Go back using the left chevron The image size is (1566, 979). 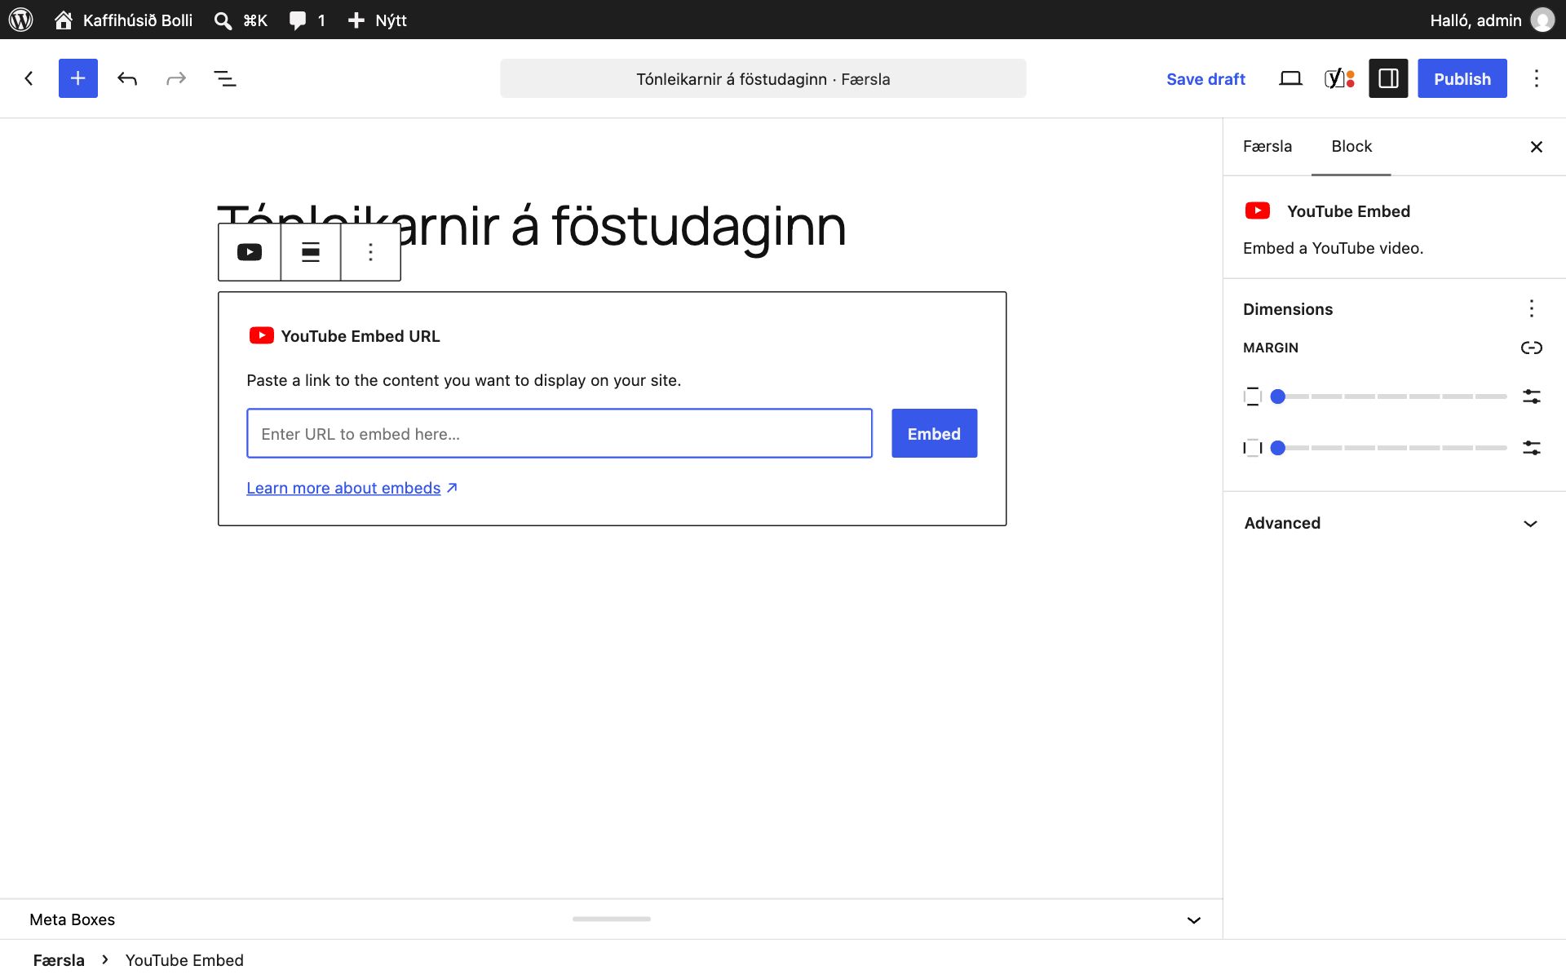(29, 78)
